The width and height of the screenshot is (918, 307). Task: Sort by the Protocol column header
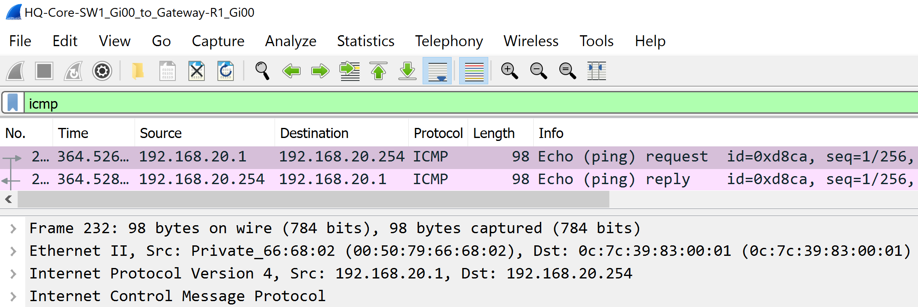[438, 133]
